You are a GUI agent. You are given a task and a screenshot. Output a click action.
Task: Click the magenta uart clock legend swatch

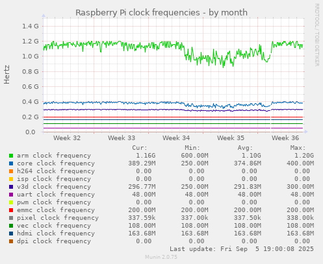point(11,195)
